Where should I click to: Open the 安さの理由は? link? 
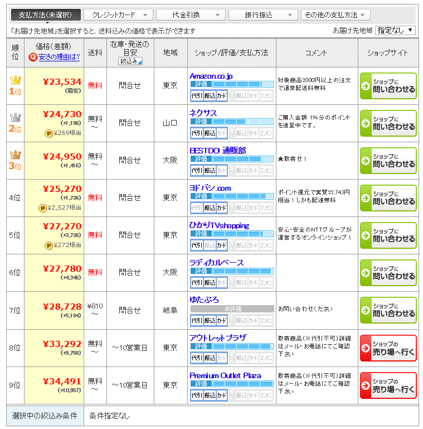pyautogui.click(x=59, y=57)
